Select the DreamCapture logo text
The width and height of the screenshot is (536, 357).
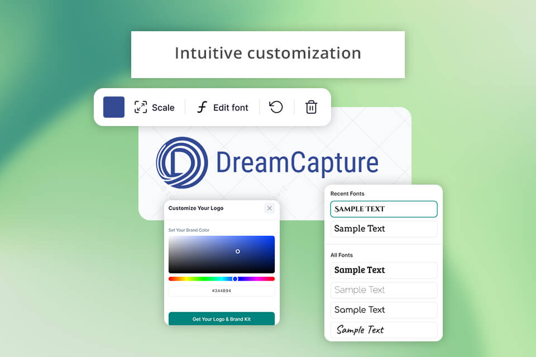pyautogui.click(x=298, y=163)
